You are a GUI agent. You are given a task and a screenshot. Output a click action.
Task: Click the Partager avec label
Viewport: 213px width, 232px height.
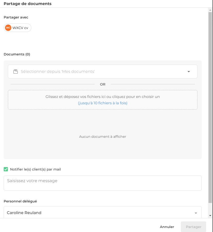point(16,17)
